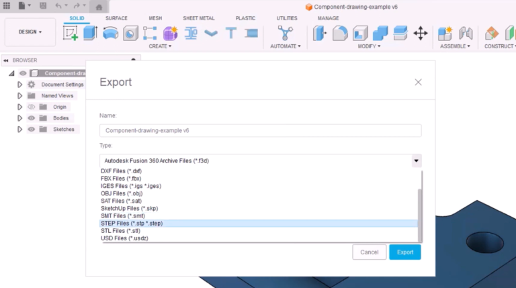The image size is (516, 288).
Task: Toggle visibility of Origin folder
Action: pos(31,107)
